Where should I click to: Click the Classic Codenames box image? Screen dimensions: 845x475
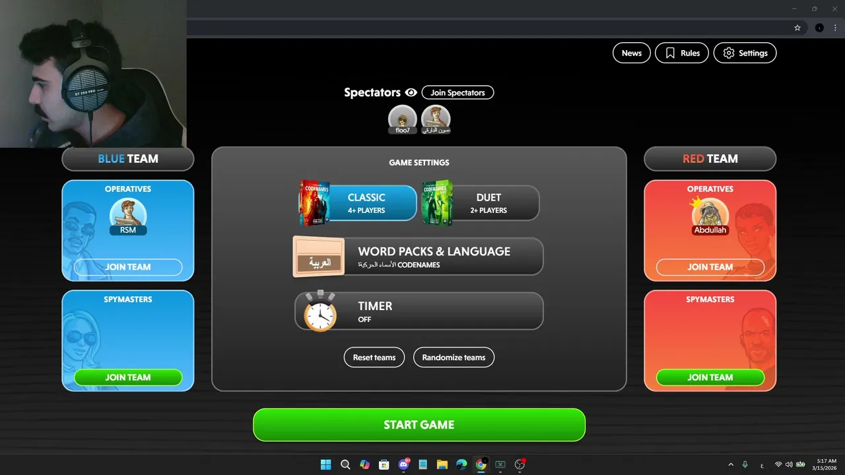(314, 203)
